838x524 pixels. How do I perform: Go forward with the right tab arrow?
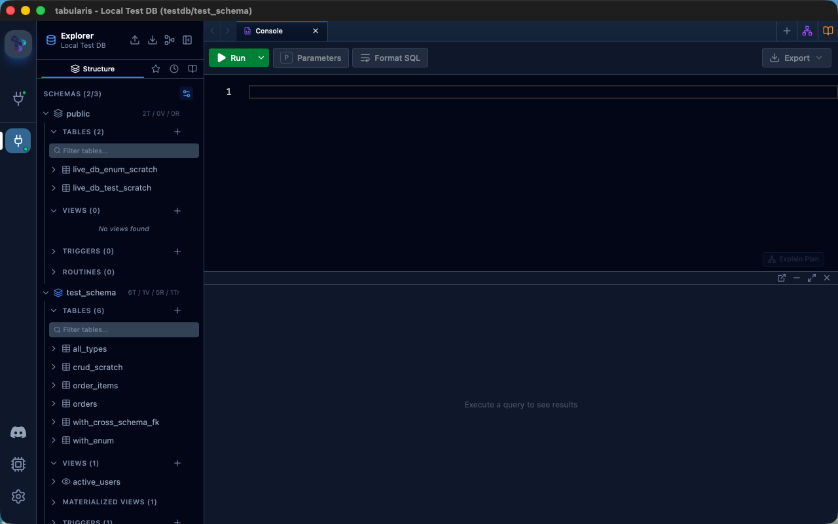(x=228, y=31)
